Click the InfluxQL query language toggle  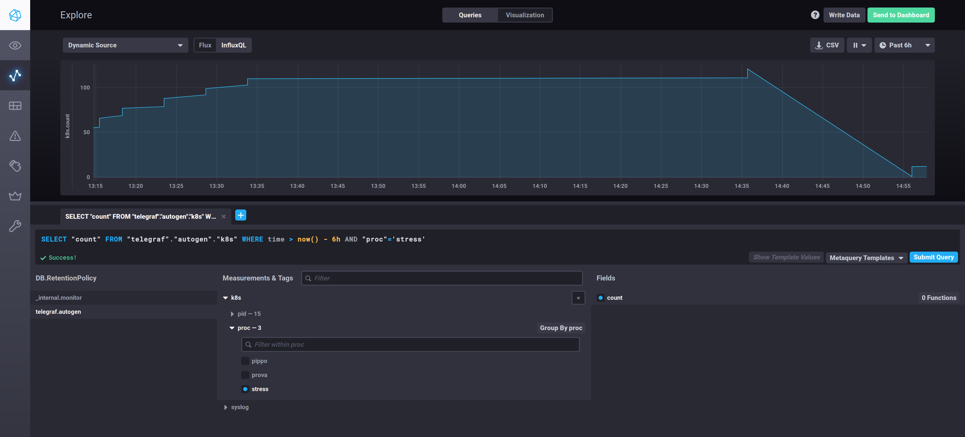(x=233, y=44)
